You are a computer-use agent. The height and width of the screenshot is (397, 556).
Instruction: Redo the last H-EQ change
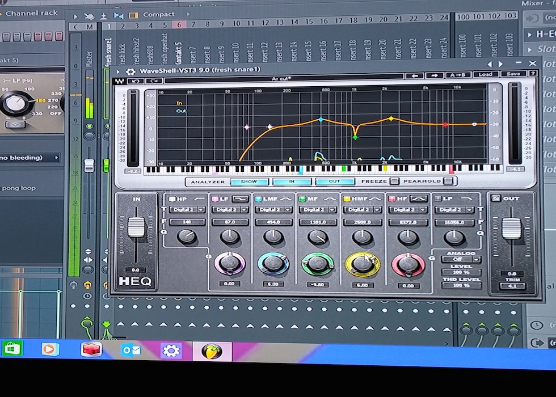[154, 81]
